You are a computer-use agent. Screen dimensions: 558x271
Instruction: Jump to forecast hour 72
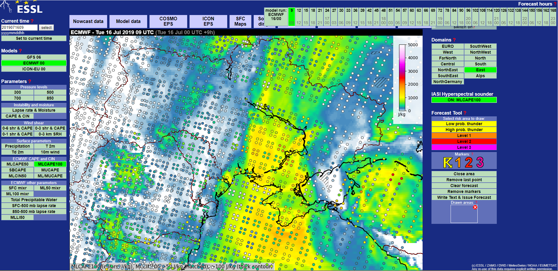pyautogui.click(x=440, y=17)
